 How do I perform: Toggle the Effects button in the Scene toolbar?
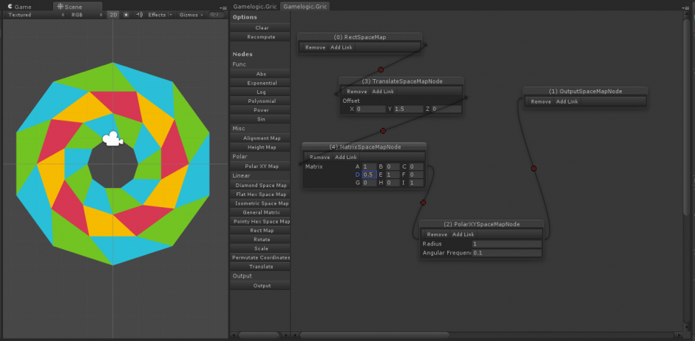pyautogui.click(x=157, y=15)
